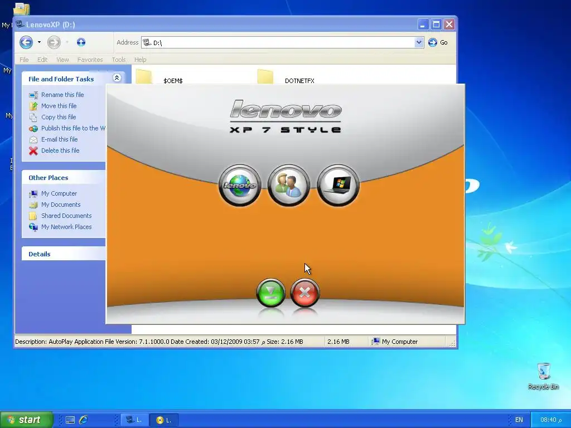Click the DOTNETFX folder icon

pos(265,76)
